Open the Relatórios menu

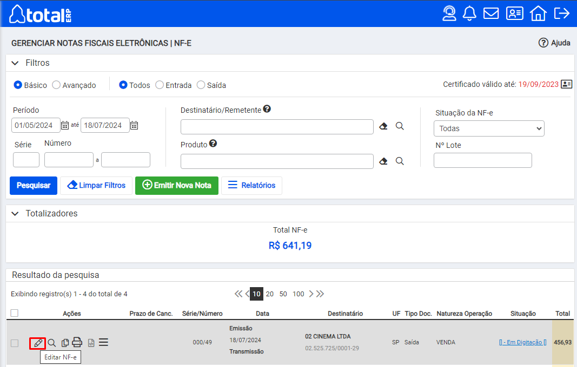(251, 186)
